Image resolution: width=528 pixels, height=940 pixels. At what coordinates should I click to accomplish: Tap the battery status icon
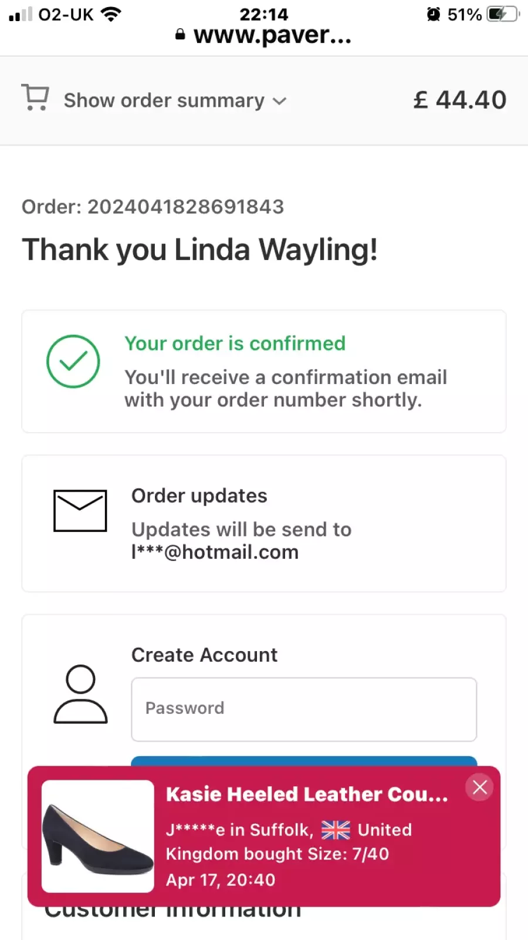(x=503, y=14)
